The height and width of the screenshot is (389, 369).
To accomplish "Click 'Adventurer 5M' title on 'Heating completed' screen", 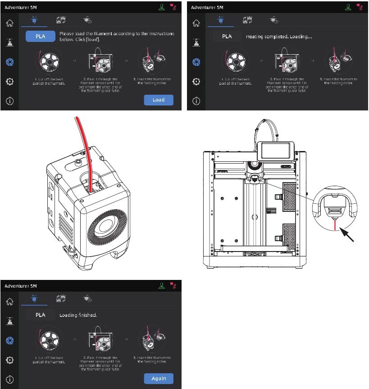I will pyautogui.click(x=207, y=8).
